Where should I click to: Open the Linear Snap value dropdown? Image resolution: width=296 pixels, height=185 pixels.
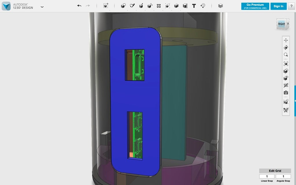pyautogui.click(x=267, y=176)
